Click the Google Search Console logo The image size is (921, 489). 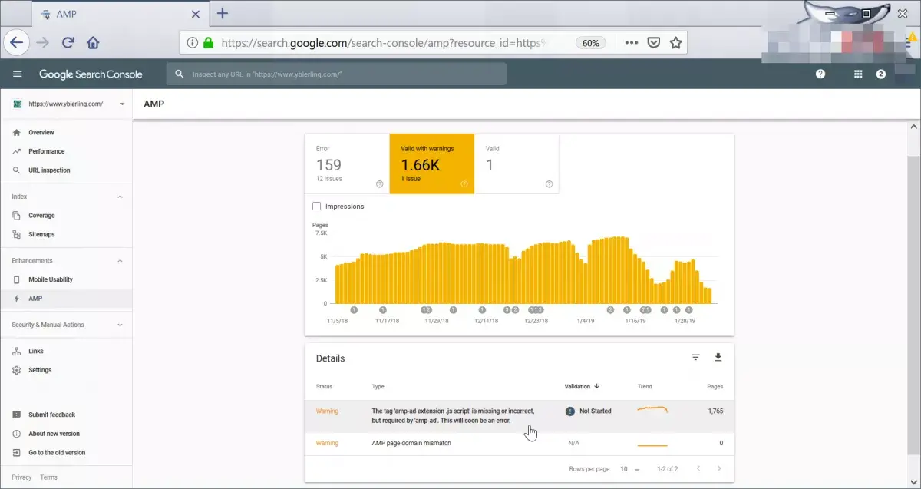[x=91, y=74]
